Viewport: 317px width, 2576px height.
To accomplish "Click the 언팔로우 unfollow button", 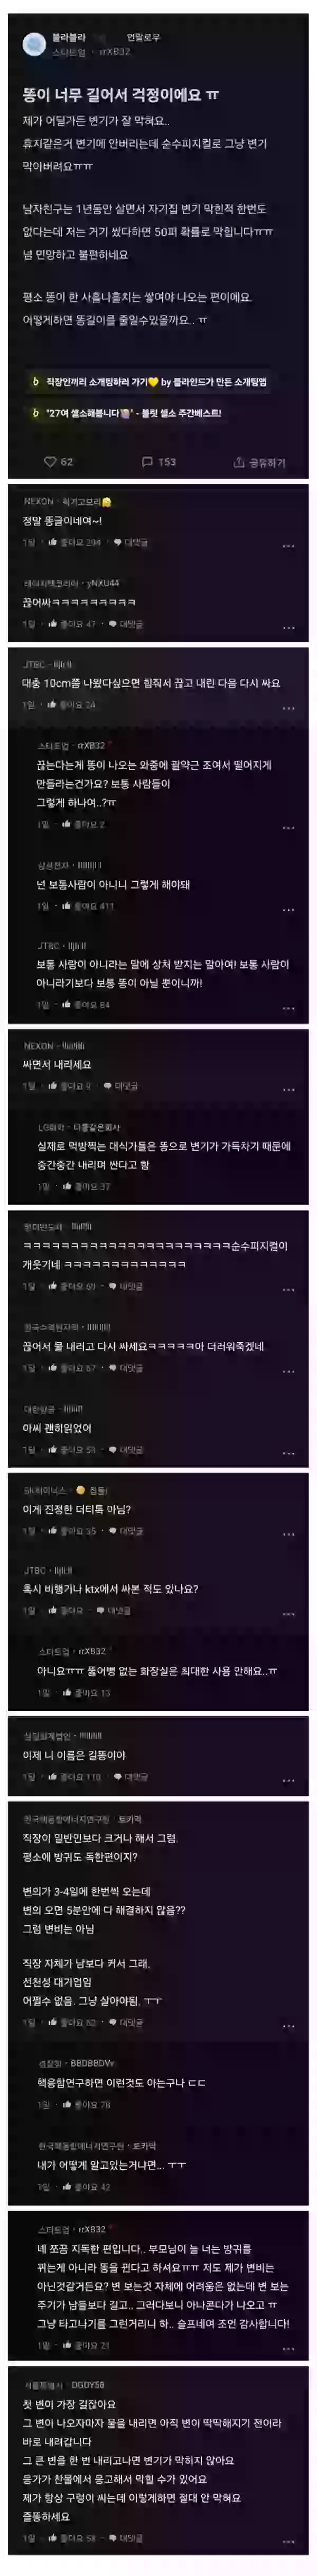I will [143, 37].
